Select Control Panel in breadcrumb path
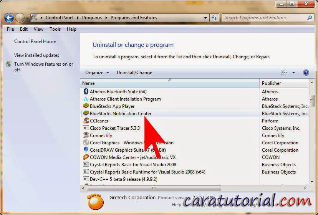318x215 pixels. pyautogui.click(x=60, y=18)
